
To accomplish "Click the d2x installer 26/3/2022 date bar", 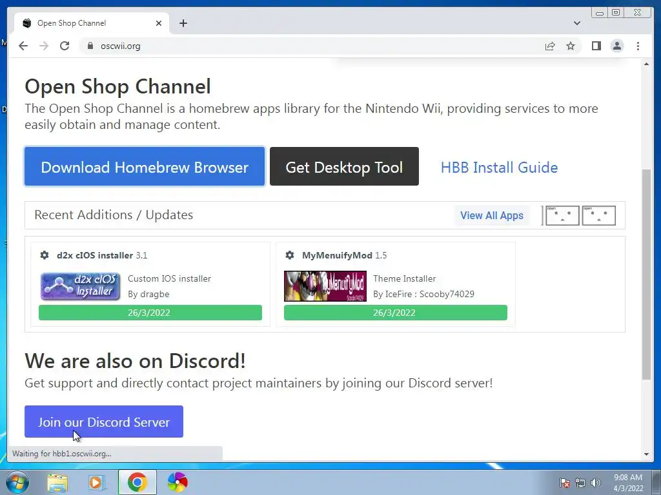I will [x=150, y=313].
